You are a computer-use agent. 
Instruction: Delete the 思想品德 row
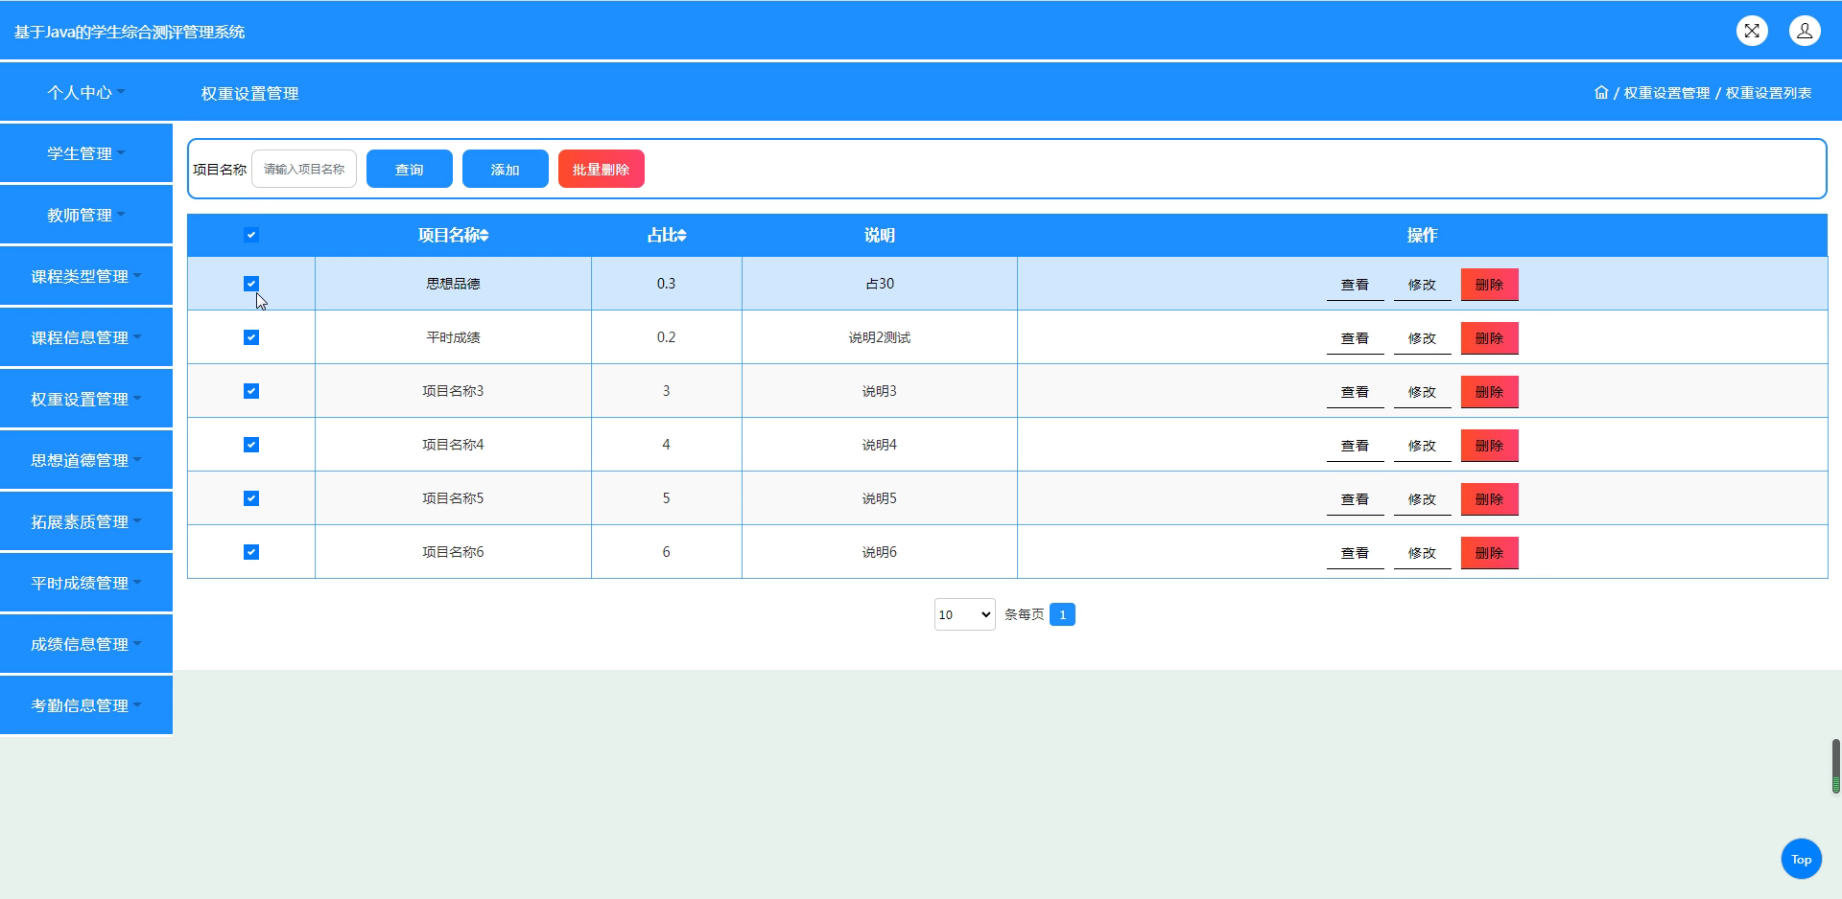click(1489, 285)
